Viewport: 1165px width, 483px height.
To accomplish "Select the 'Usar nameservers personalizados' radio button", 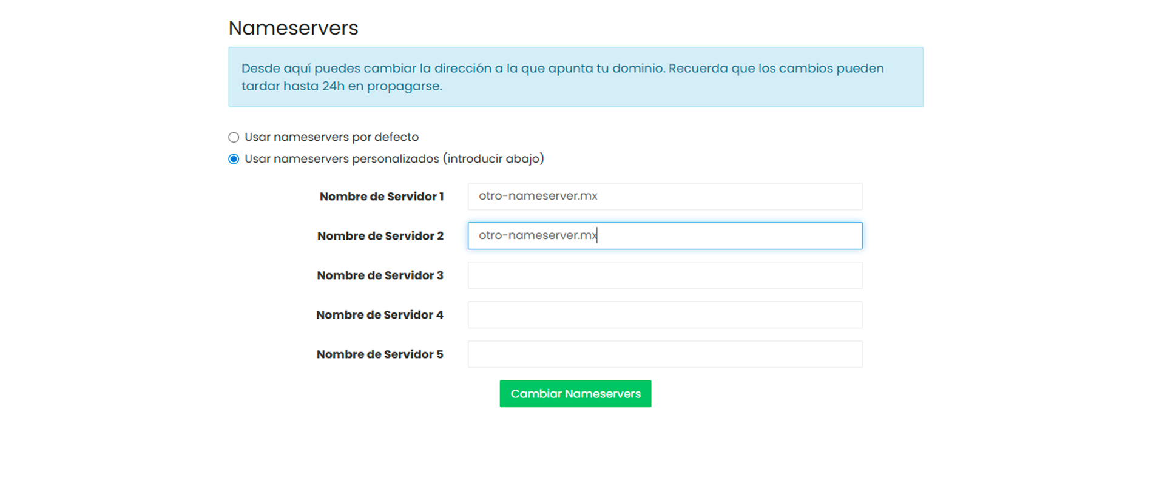I will 234,159.
